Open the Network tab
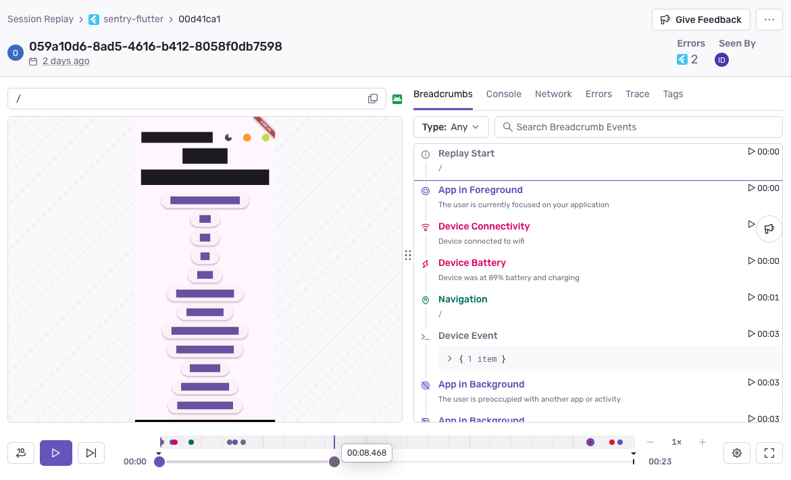The width and height of the screenshot is (791, 480). 553,94
